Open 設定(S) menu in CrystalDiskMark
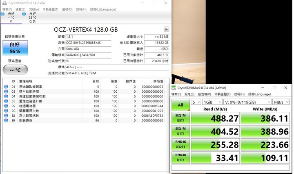294x174 pixels. coord(189,94)
